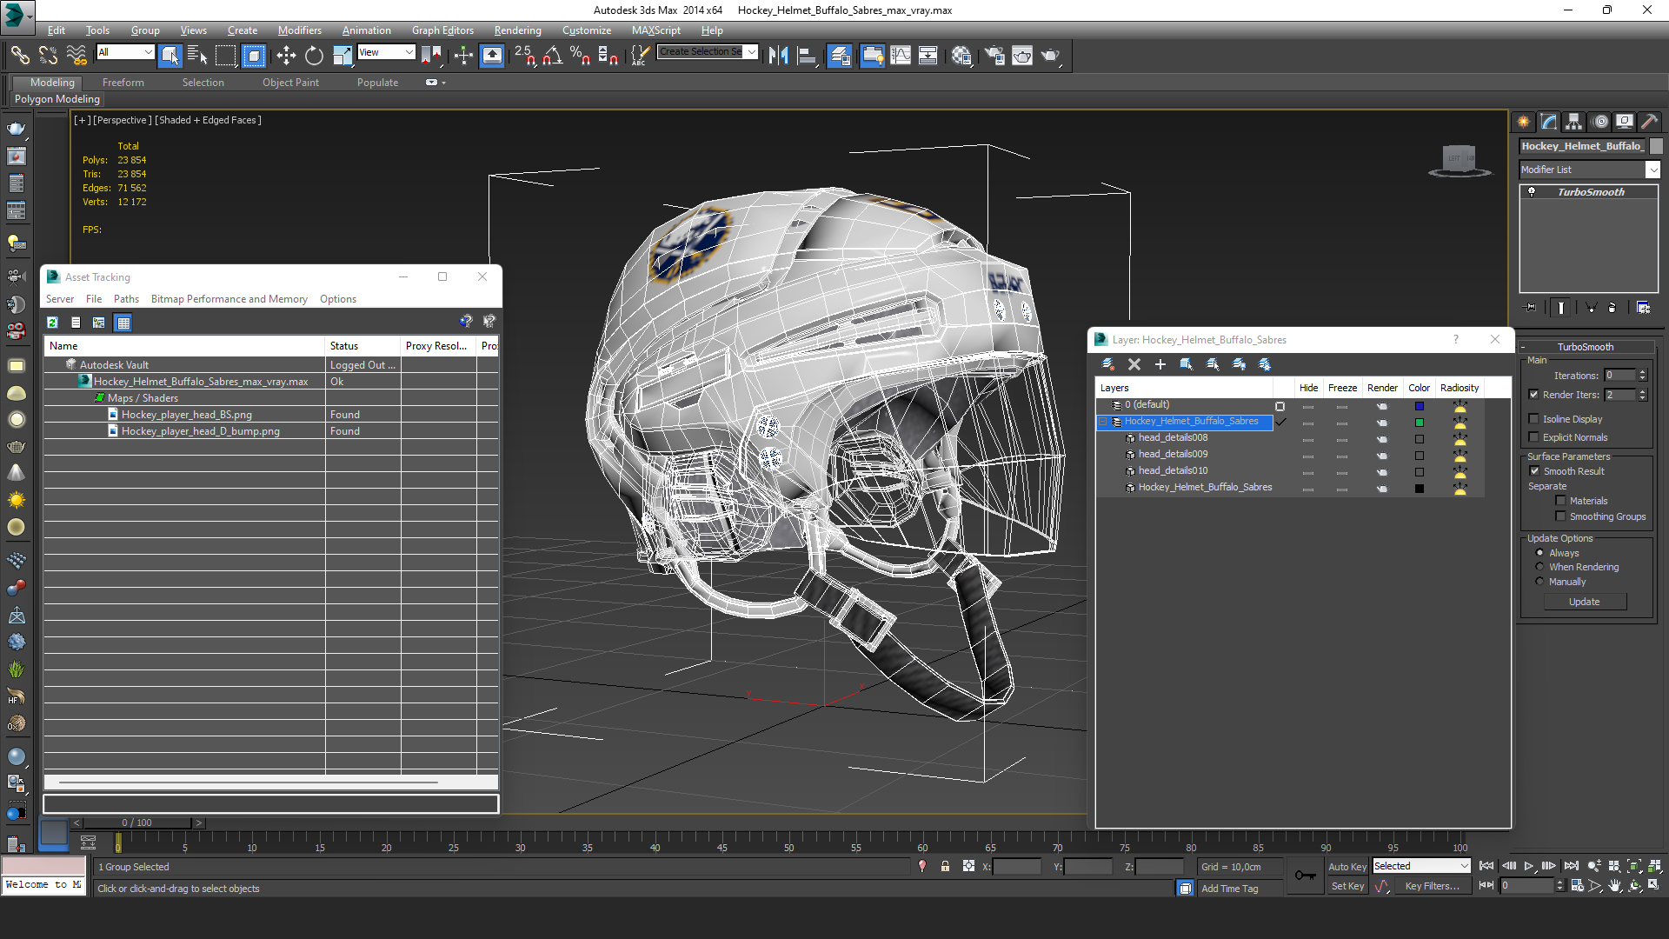Toggle the TurboSmooth modifier lightbulb
Screen dimensions: 1669x939
(1532, 192)
